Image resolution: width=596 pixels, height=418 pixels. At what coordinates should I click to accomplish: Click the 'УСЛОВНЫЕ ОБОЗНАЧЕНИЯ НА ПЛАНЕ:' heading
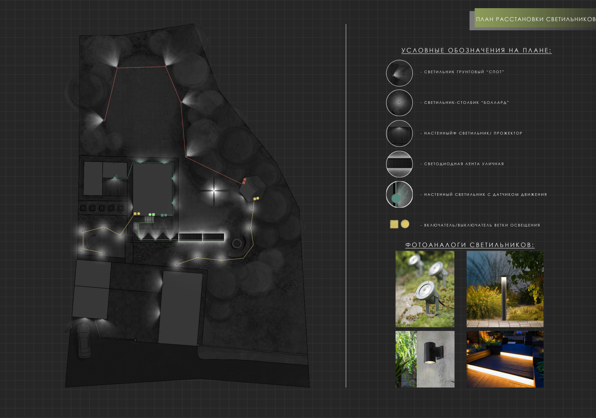coord(477,51)
